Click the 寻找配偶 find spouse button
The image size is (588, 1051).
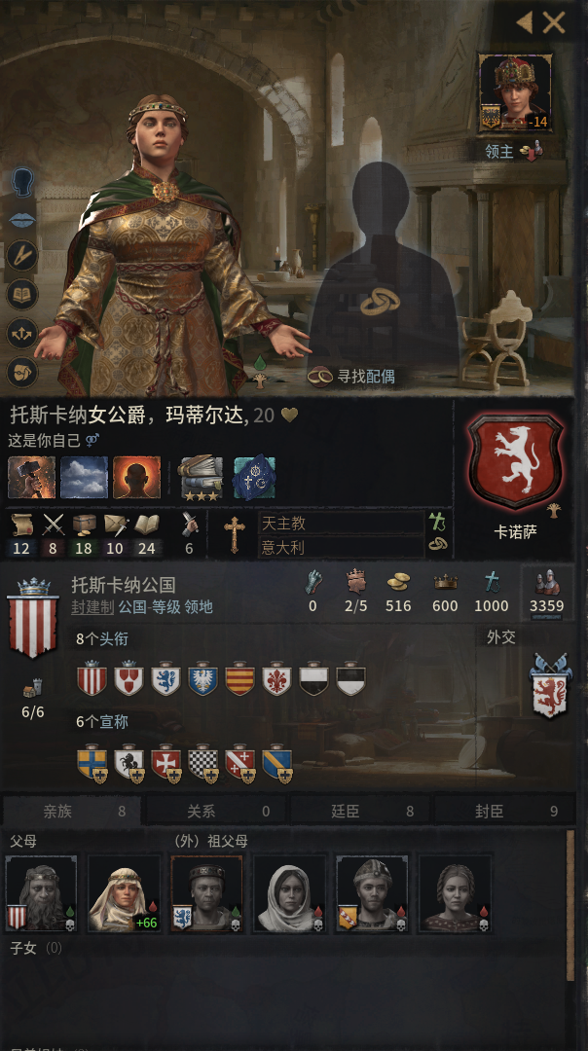tap(351, 376)
